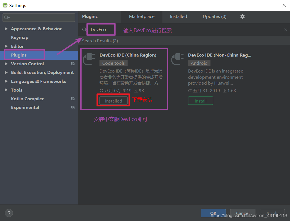Switch to the Installed tab
Image resolution: width=290 pixels, height=221 pixels.
coord(178,17)
